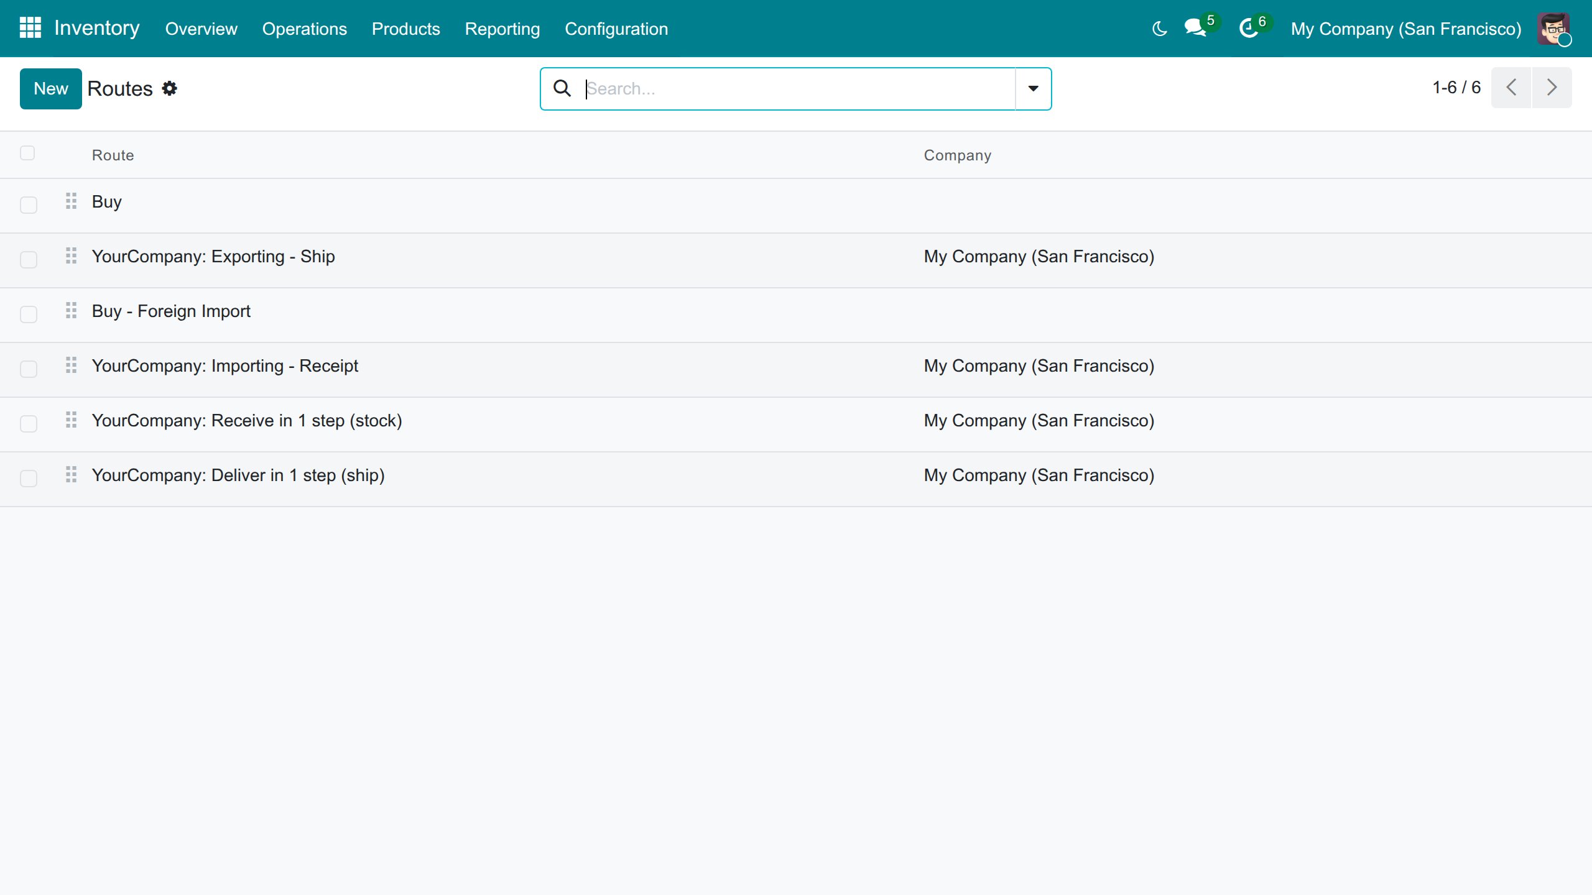The image size is (1592, 895).
Task: Grab the drag handle for Receive in 1 step row
Action: coord(72,420)
